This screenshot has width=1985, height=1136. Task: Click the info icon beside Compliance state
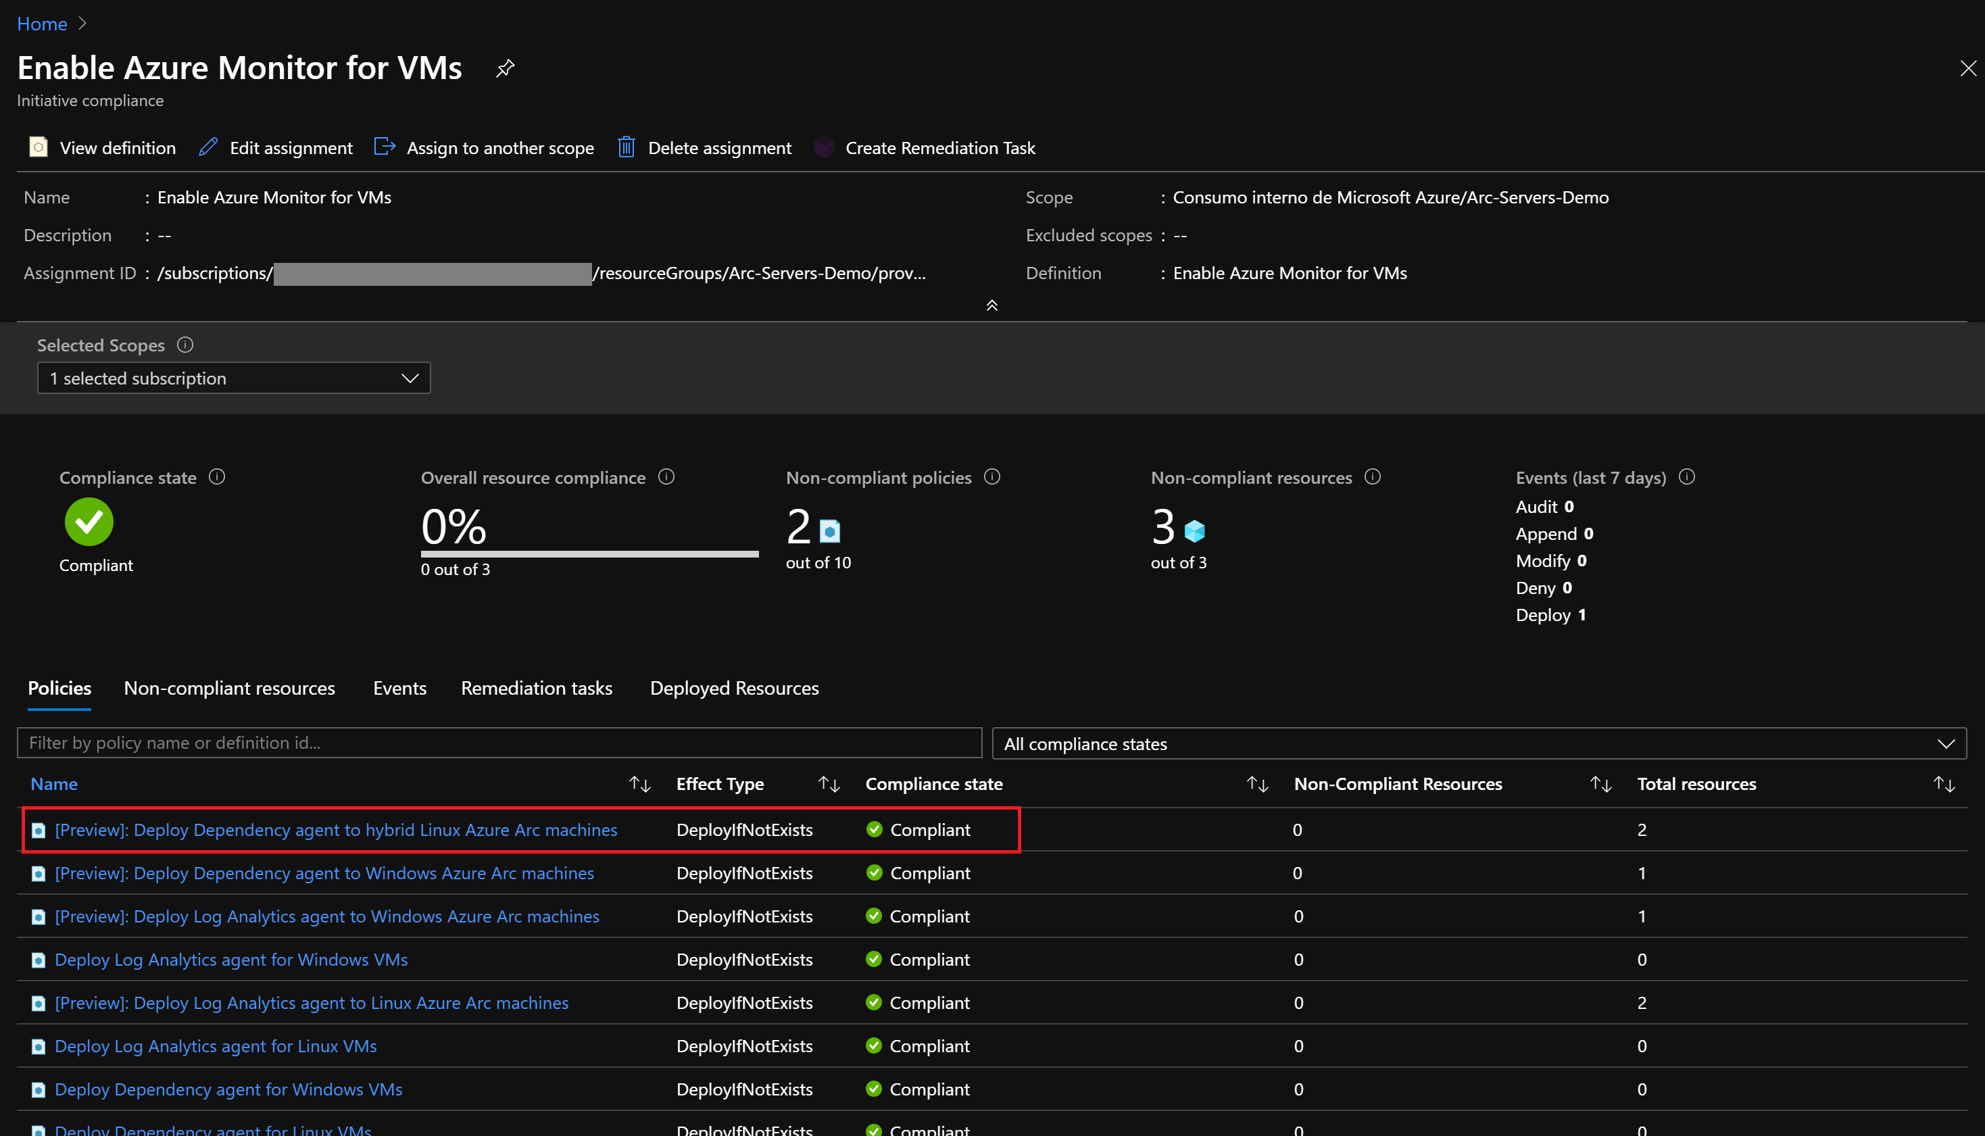tap(217, 476)
